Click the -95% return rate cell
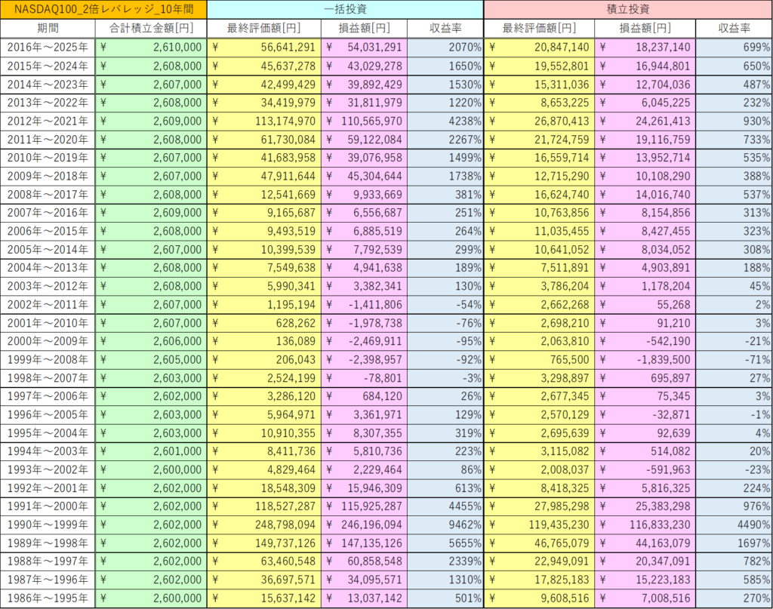 pos(445,342)
